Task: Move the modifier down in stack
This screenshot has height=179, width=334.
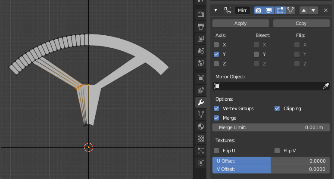Action: (x=313, y=10)
